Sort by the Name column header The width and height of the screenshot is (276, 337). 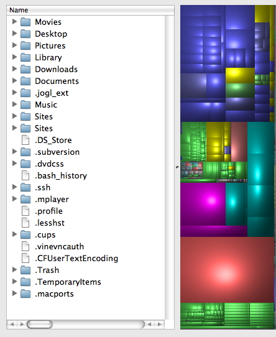pos(90,10)
